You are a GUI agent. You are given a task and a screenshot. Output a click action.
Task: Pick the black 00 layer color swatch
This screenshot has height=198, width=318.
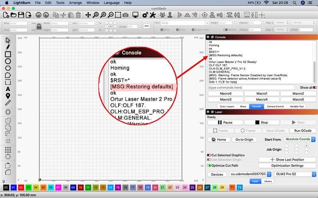[x=6, y=187]
